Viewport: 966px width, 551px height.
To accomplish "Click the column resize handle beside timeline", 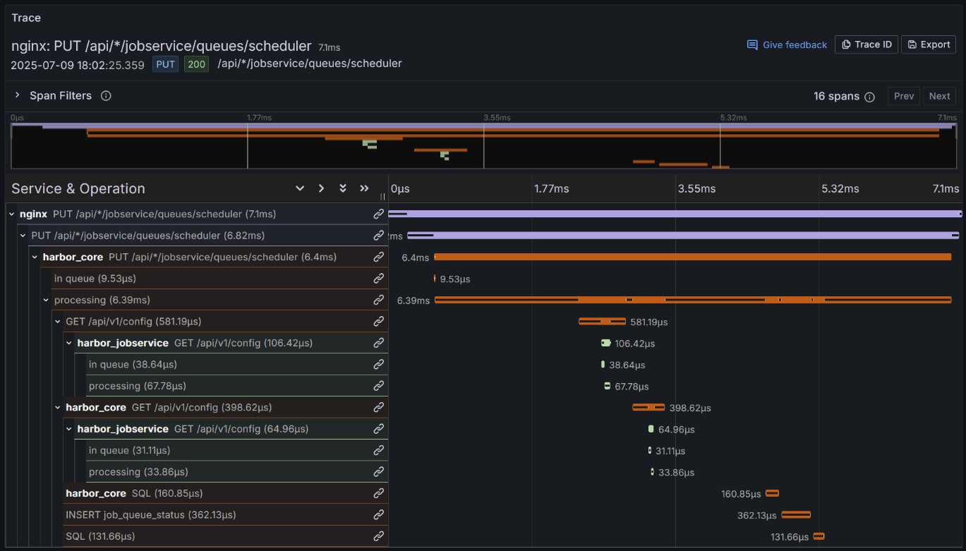I will coord(383,197).
